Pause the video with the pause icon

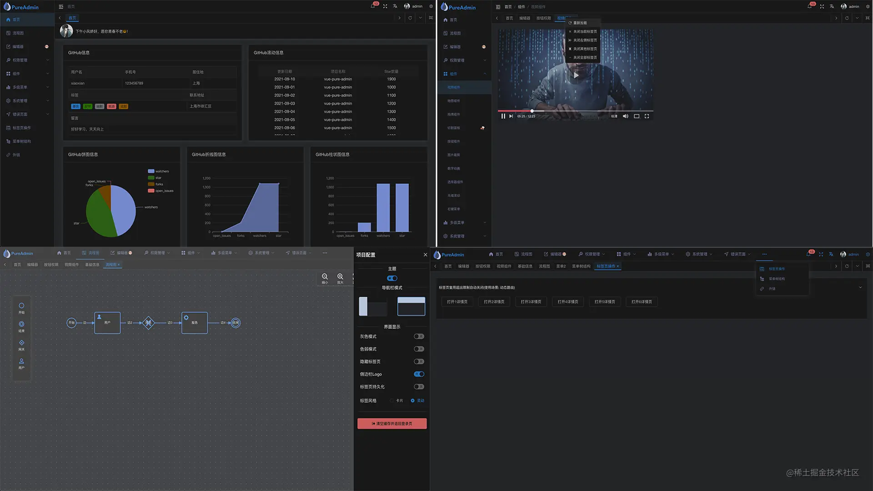503,116
